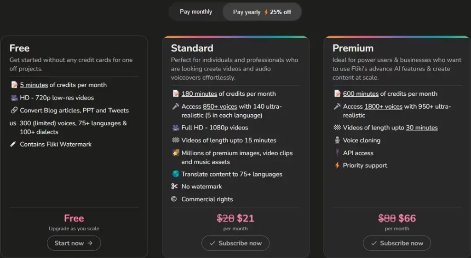Click the camera icon beside Full HD 1080p videos
Viewport: 471px width, 258px height.
point(175,128)
